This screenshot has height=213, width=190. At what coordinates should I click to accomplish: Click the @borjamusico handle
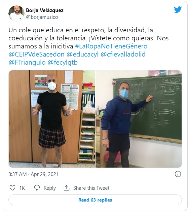[42, 17]
